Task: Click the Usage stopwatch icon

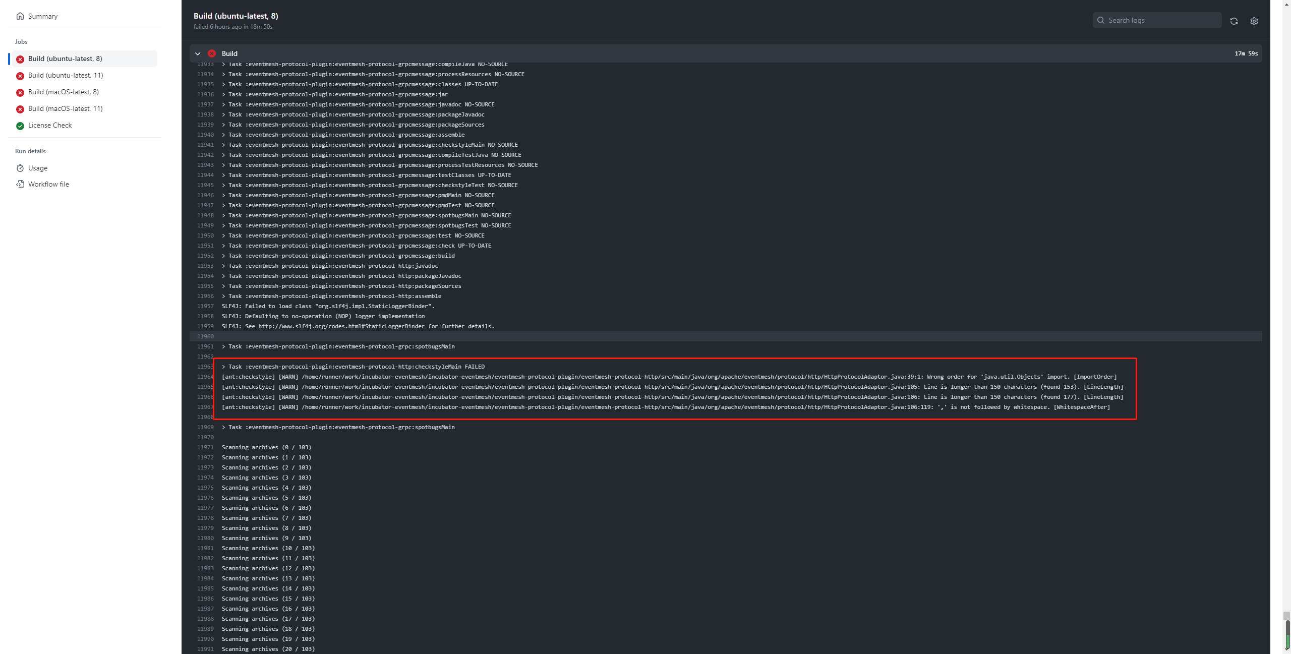Action: [20, 168]
